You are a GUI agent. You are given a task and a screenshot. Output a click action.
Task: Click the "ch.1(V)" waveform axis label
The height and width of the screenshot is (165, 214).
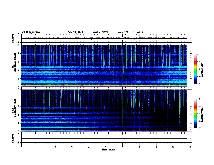pos(13,38)
